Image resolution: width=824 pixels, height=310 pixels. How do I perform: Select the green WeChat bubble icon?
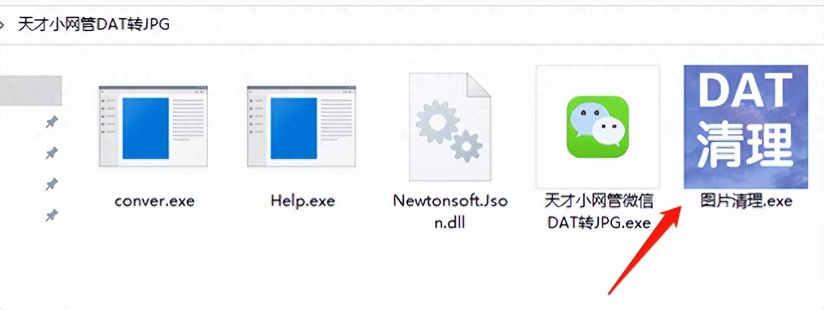point(597,127)
